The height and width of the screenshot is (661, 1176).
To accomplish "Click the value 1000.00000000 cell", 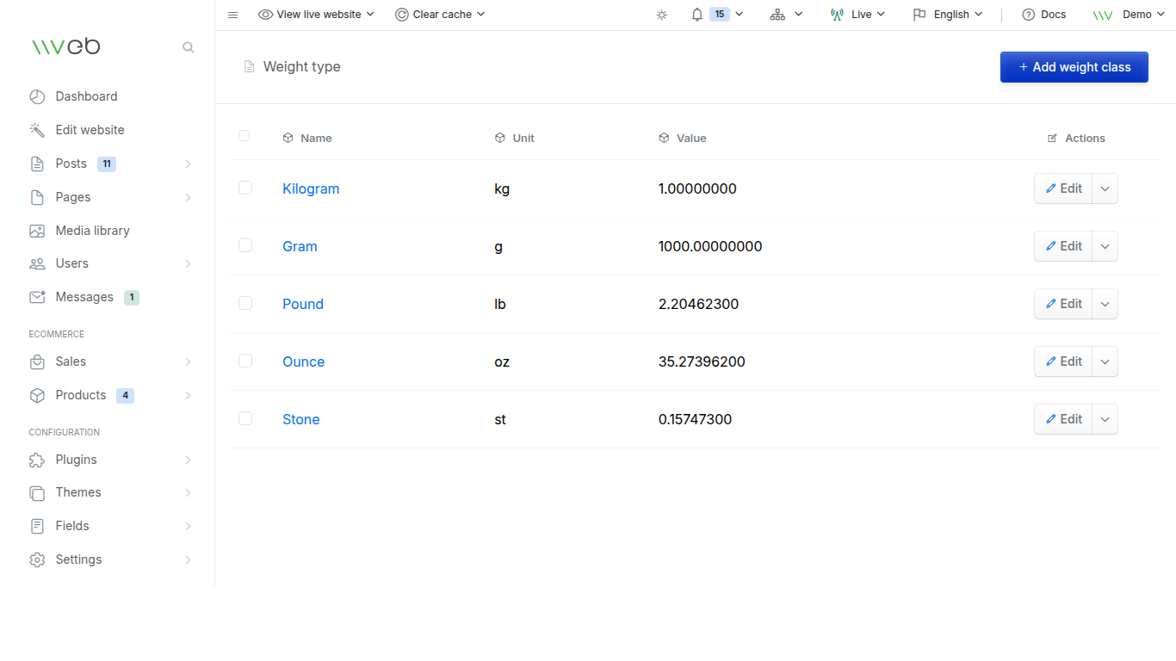I will (710, 246).
